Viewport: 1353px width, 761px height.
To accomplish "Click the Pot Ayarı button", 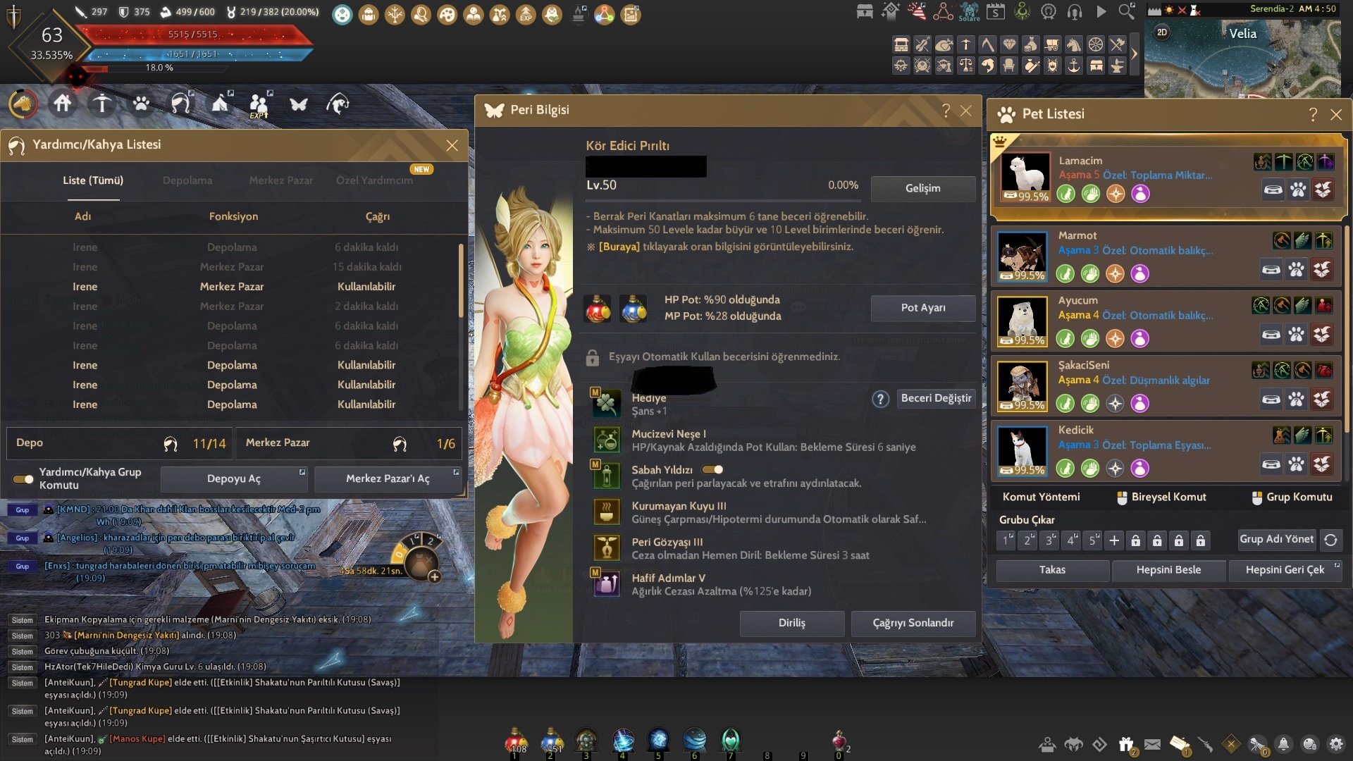I will (x=923, y=308).
